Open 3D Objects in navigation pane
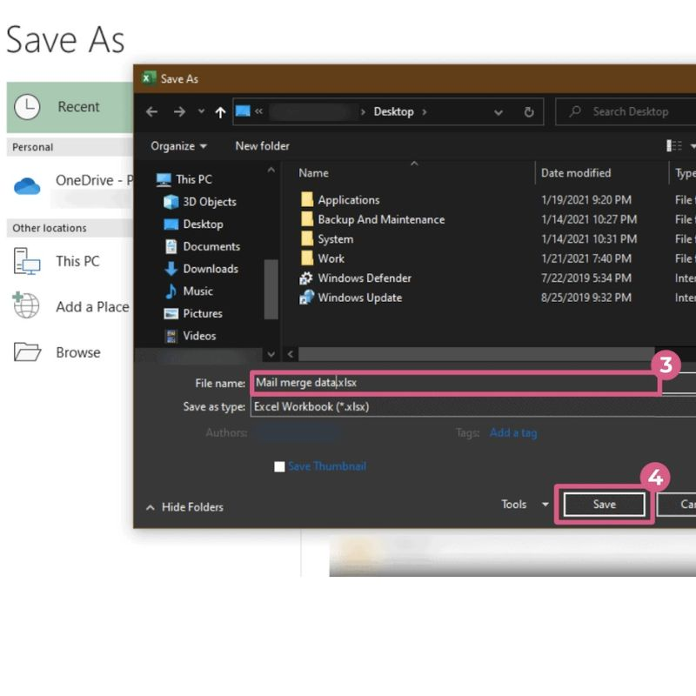 (x=200, y=202)
